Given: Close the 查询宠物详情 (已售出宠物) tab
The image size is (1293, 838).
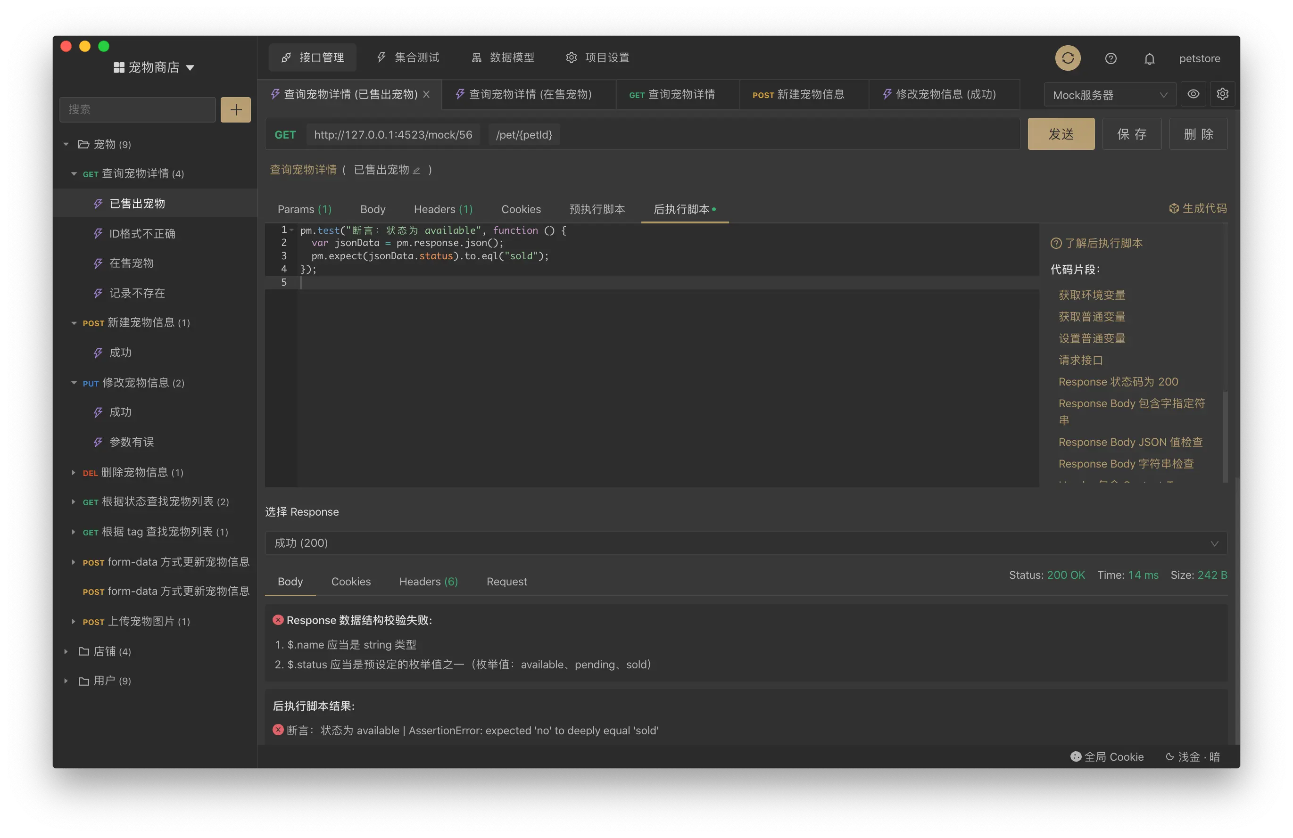Looking at the screenshot, I should (426, 95).
